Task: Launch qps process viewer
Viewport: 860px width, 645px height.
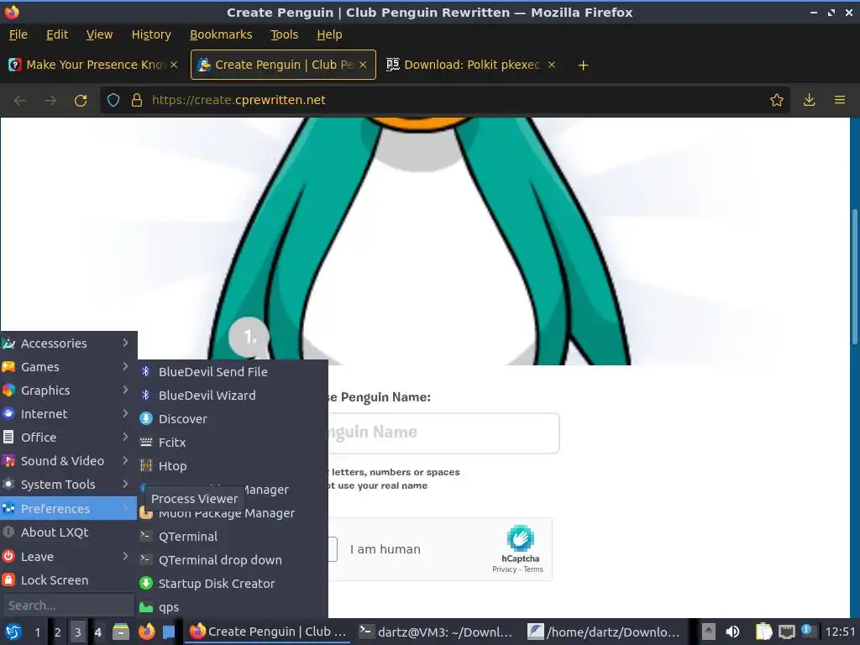Action: tap(233, 608)
